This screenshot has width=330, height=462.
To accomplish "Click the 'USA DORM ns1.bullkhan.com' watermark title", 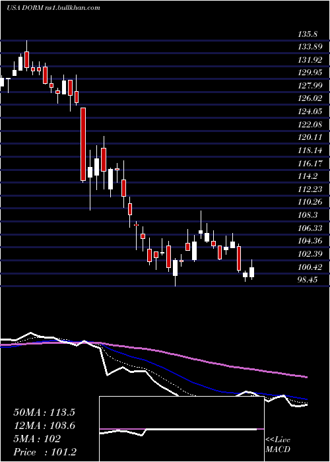I will pos(53,8).
